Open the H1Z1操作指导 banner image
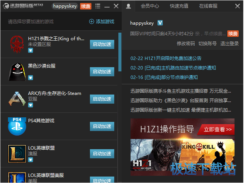 point(183,147)
